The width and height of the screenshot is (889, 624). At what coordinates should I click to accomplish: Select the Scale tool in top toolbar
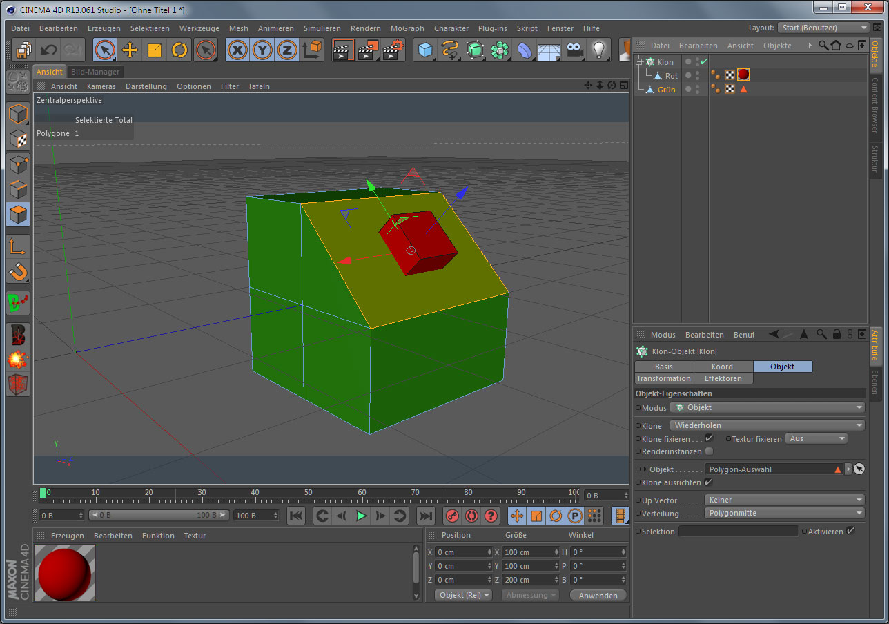click(x=155, y=50)
